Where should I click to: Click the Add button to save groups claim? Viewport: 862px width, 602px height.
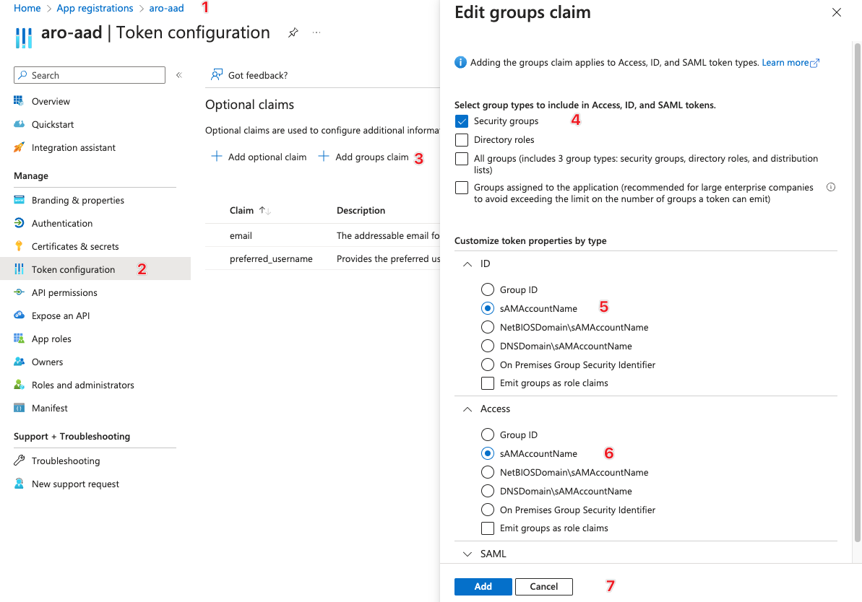pyautogui.click(x=483, y=587)
